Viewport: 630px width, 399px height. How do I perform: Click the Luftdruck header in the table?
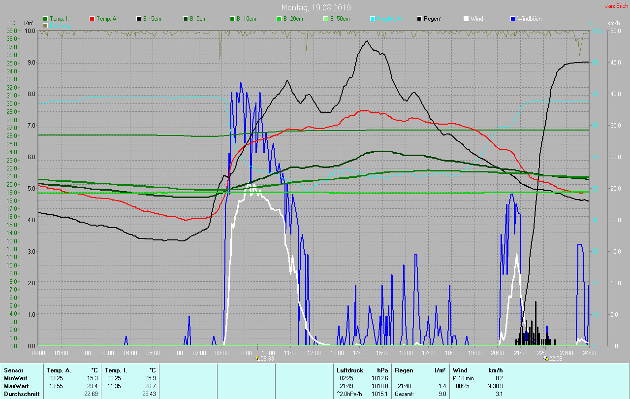(350, 370)
